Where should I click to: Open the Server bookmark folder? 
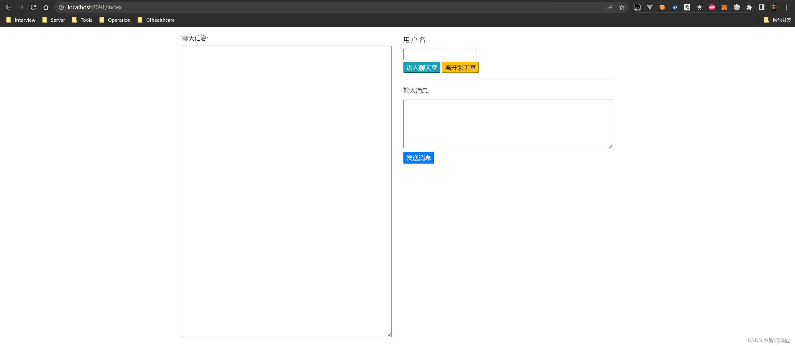pyautogui.click(x=54, y=20)
